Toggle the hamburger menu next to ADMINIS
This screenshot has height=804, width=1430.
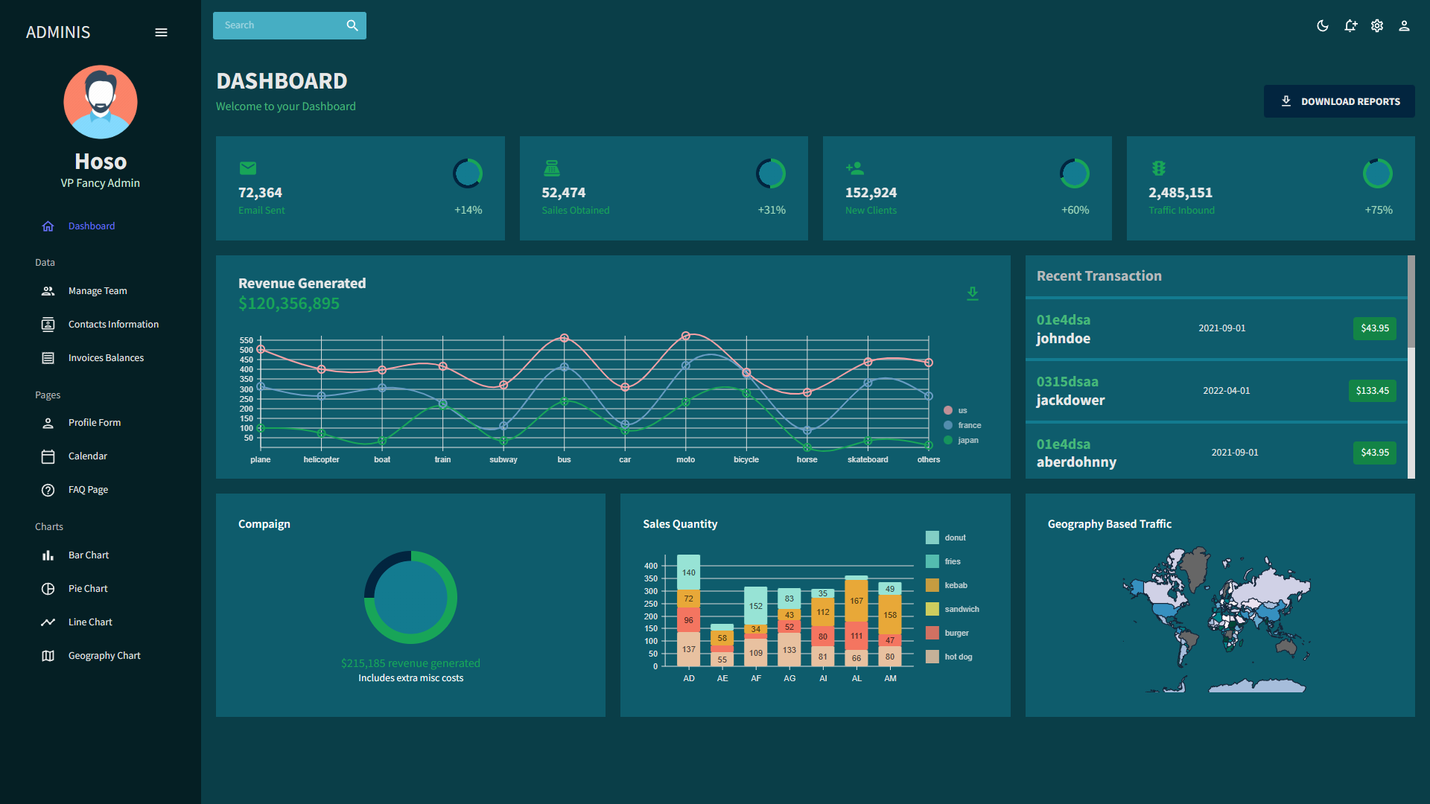161,32
